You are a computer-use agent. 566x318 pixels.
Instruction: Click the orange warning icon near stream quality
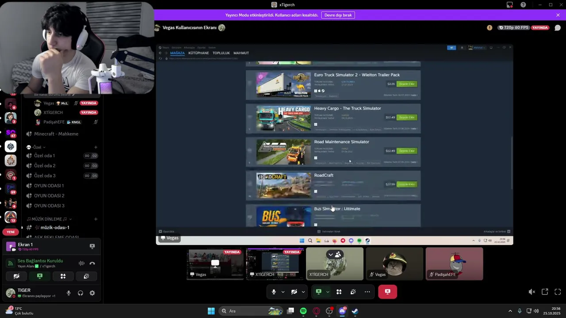coord(490,27)
